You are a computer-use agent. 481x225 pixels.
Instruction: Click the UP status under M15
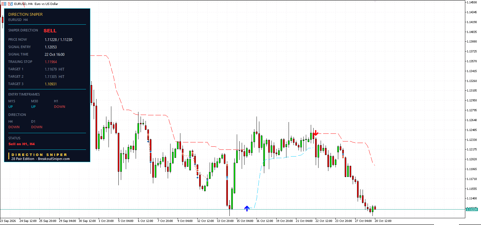tap(11, 107)
